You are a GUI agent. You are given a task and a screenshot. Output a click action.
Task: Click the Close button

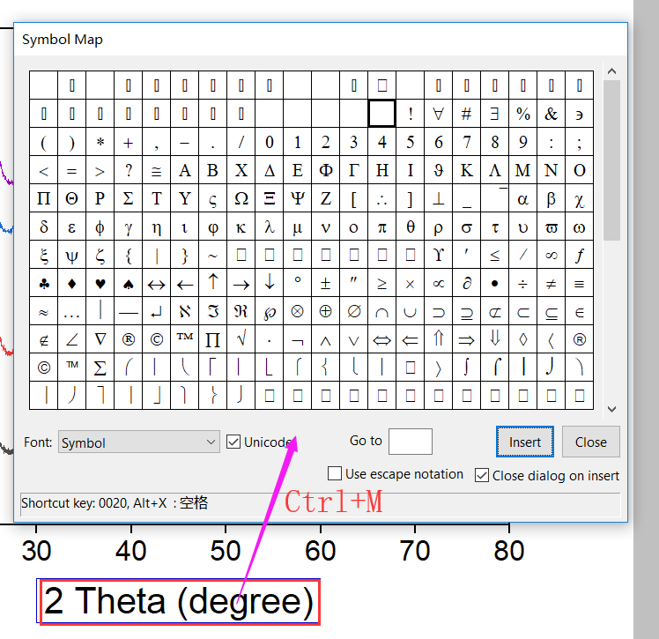pyautogui.click(x=590, y=442)
